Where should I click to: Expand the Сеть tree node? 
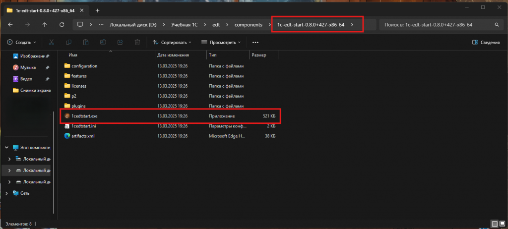click(x=7, y=193)
